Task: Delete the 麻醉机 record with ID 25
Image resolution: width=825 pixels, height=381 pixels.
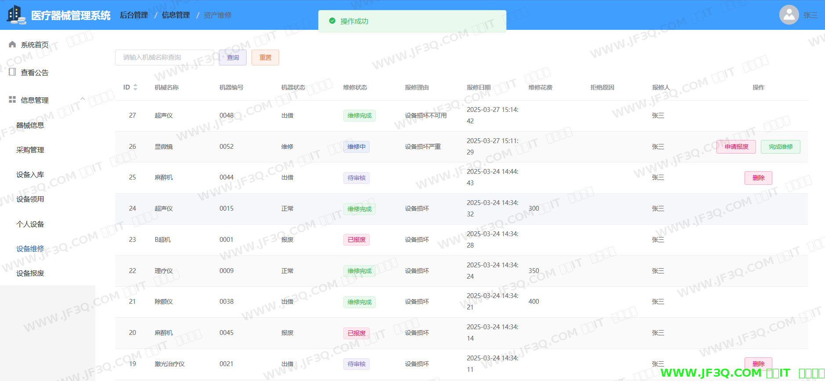Action: pos(758,178)
